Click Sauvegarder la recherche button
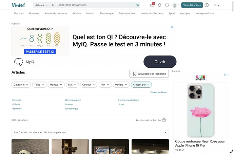234x154 pixels. point(149,73)
